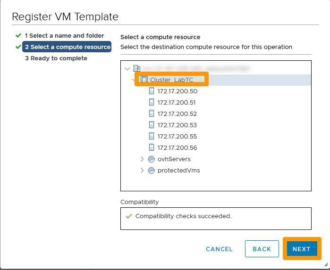Choose host 172.17.200.55 as compute resource
The image size is (330, 270).
177,136
